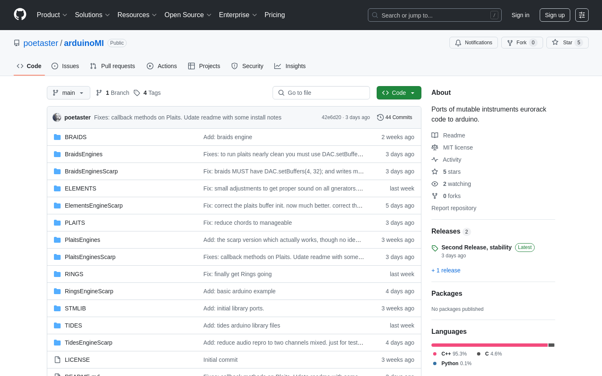Click the C++ 95.3% language entry

click(450, 354)
